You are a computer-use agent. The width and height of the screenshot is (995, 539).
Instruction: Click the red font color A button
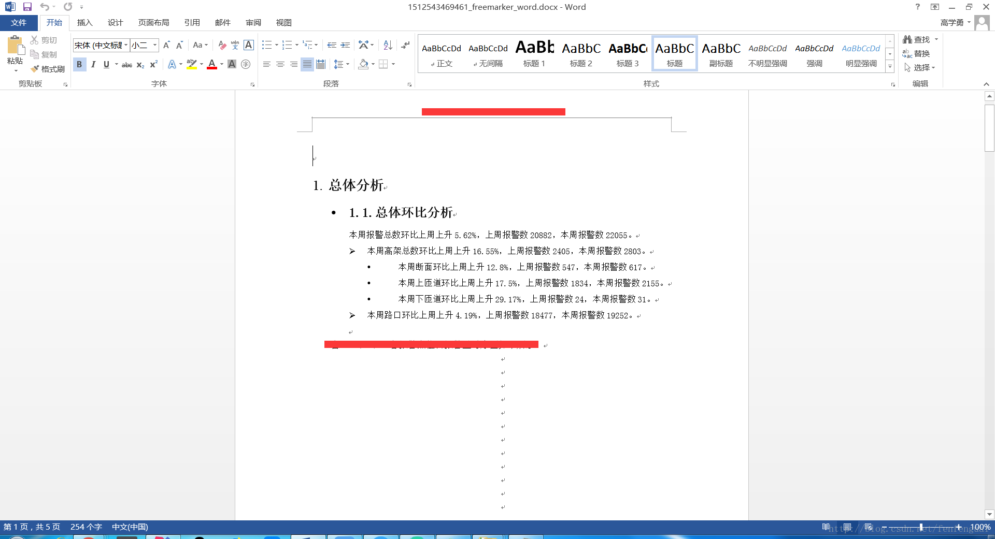[212, 64]
